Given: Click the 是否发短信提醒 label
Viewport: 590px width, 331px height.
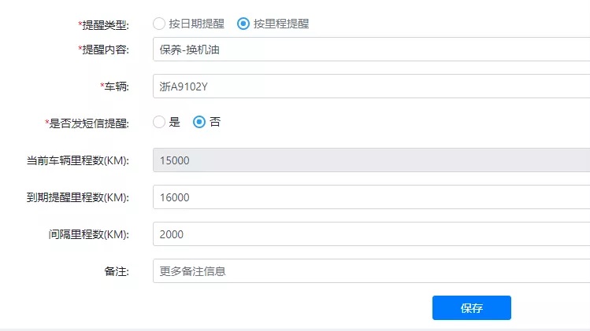Looking at the screenshot, I should click(x=89, y=123).
